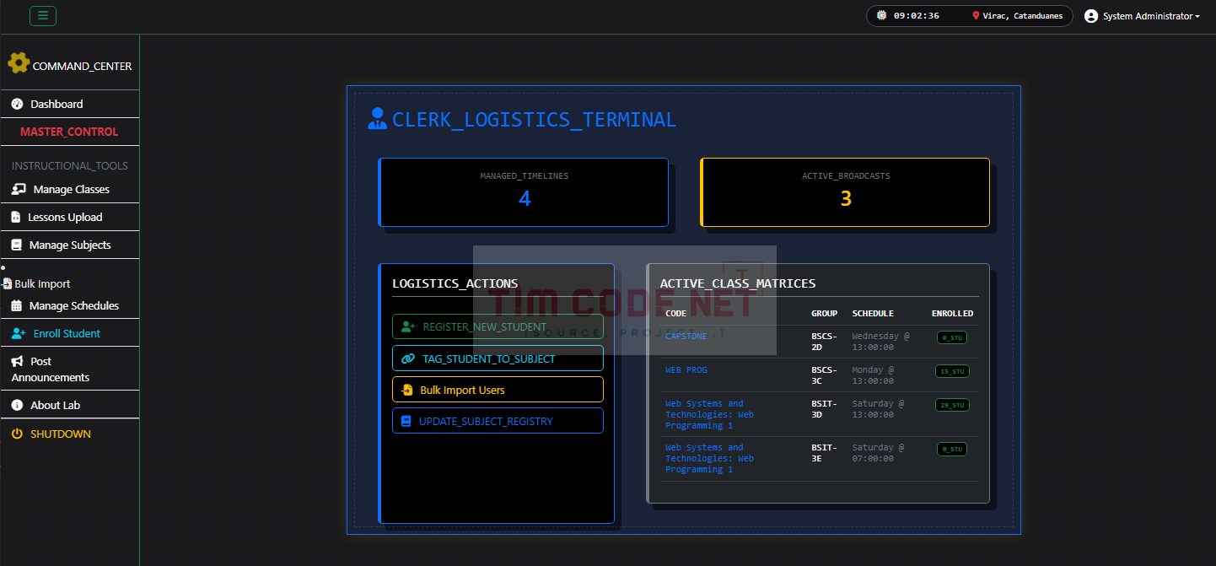Click the 29_STU enrolled badge

pyautogui.click(x=952, y=405)
